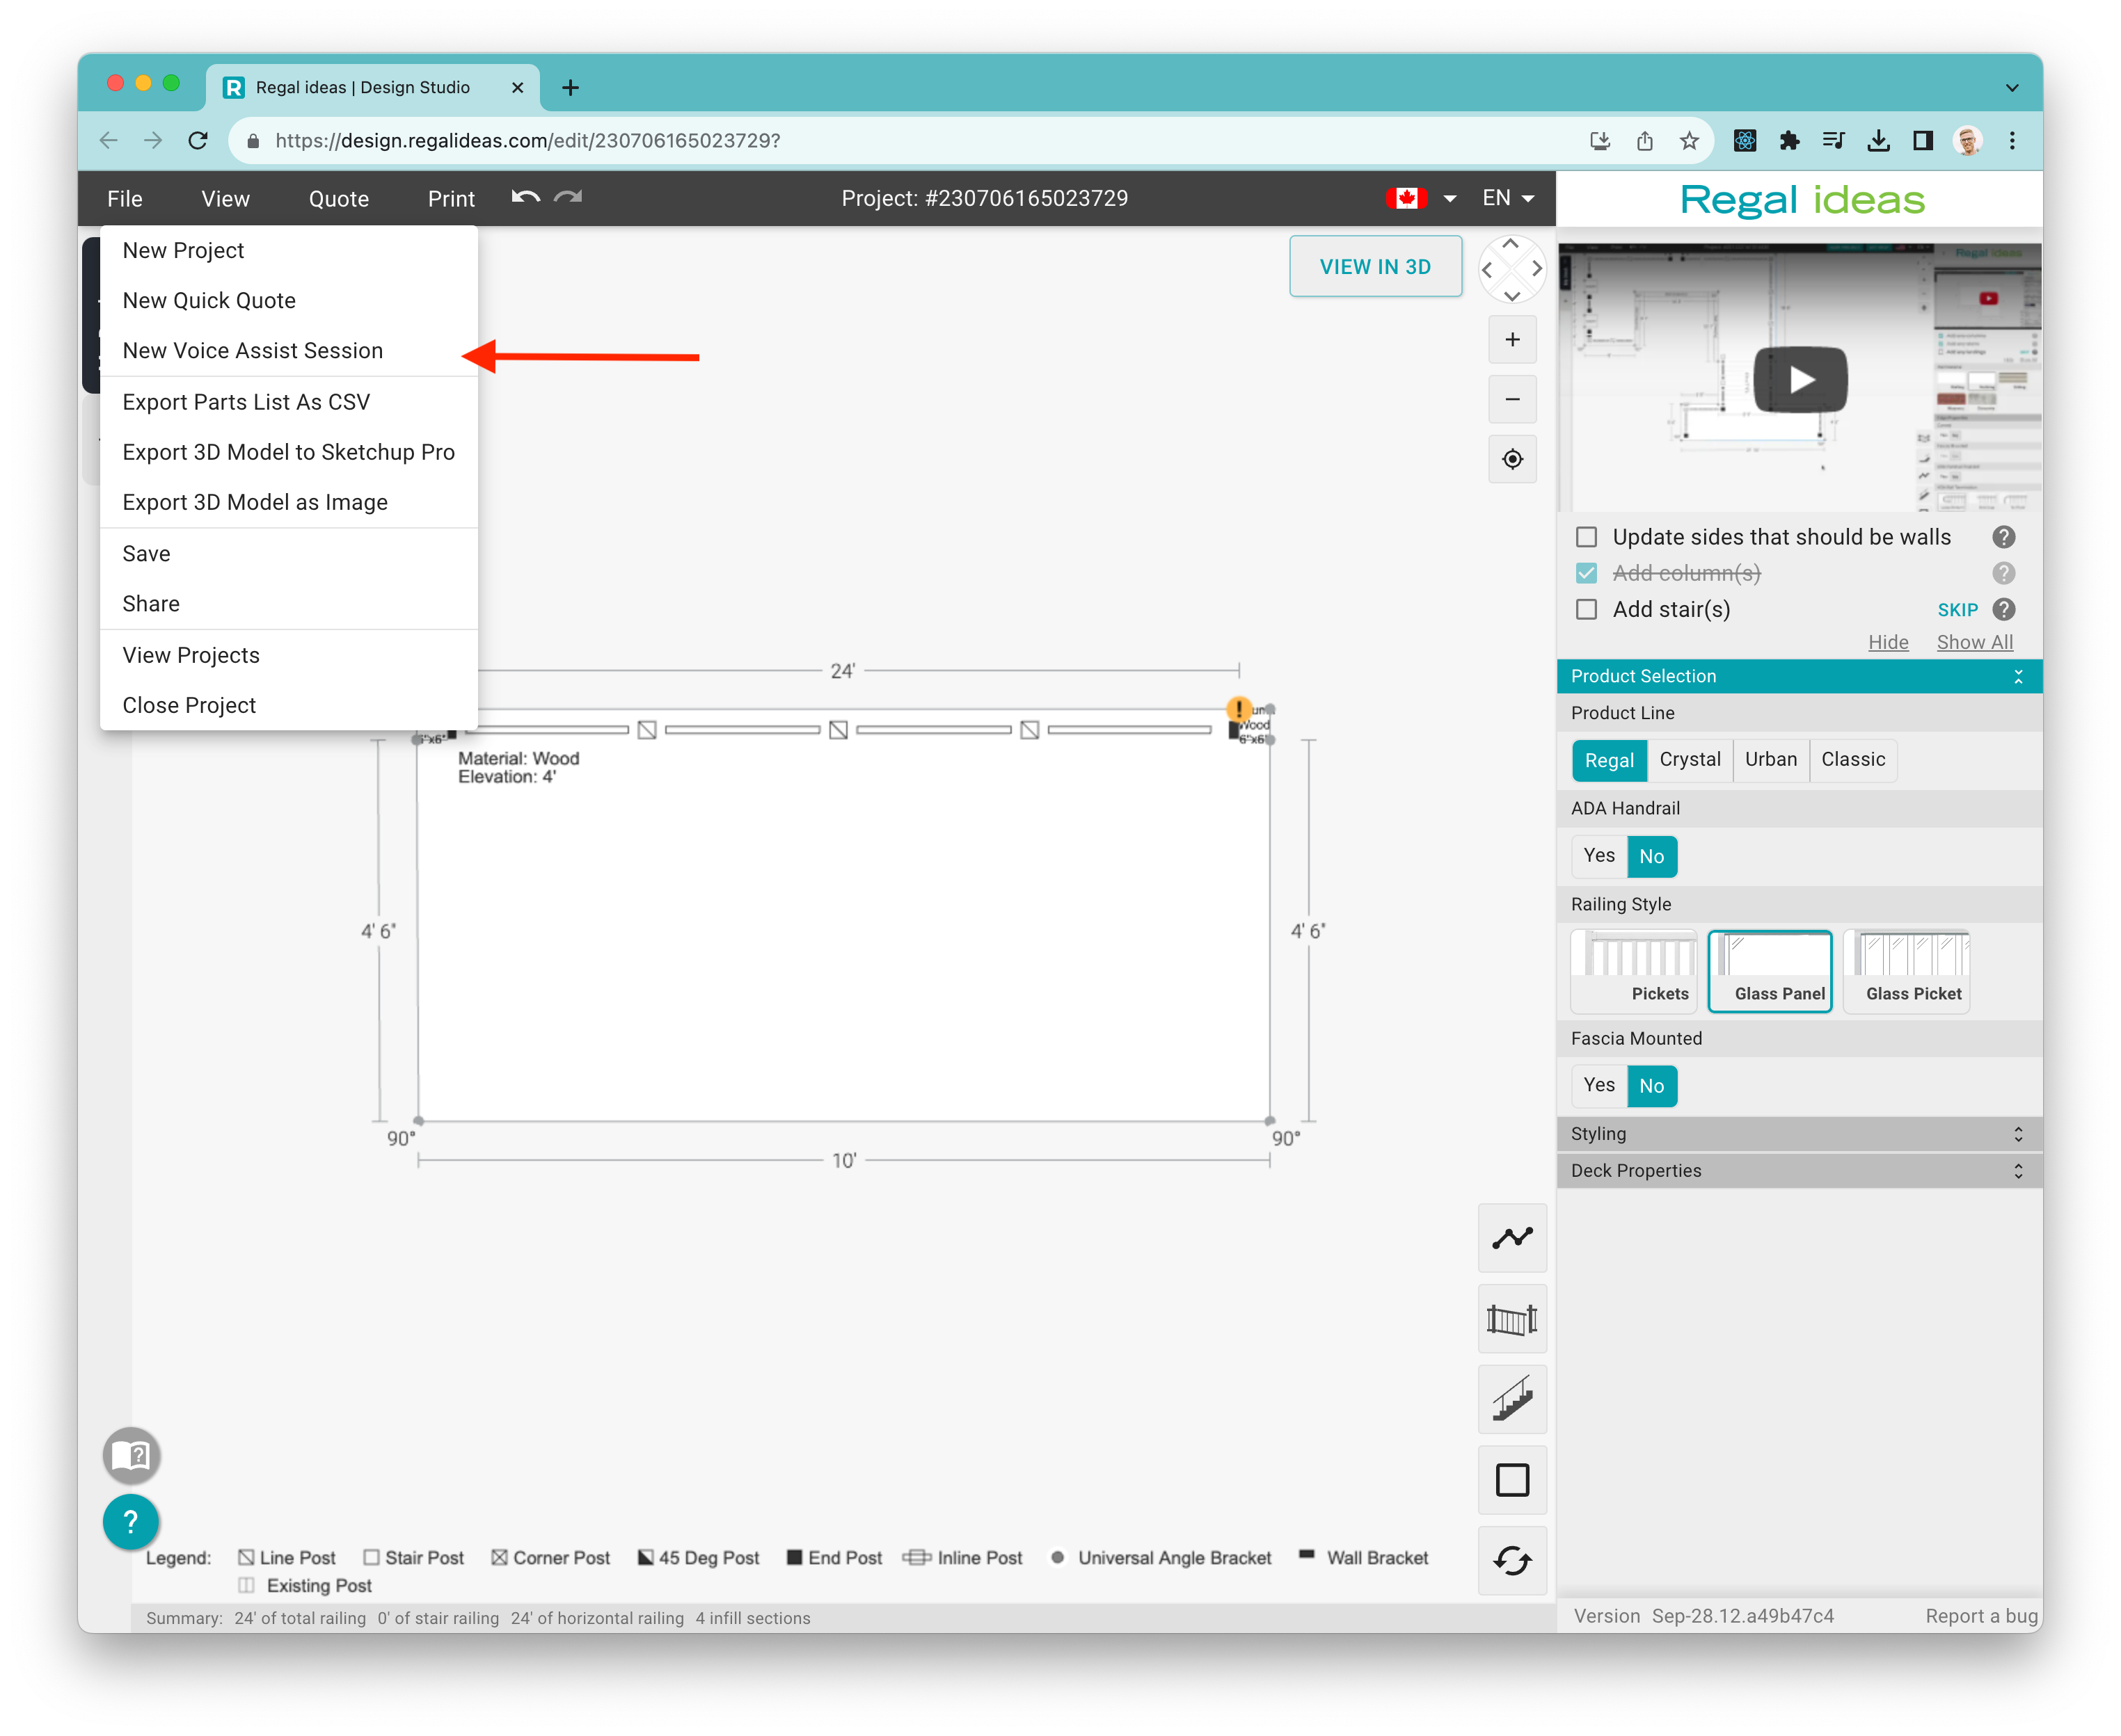Select Regal product line
Screen dimensions: 2121x1736
(1609, 760)
